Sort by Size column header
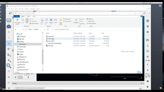164x92 pixels. pos(103,33)
